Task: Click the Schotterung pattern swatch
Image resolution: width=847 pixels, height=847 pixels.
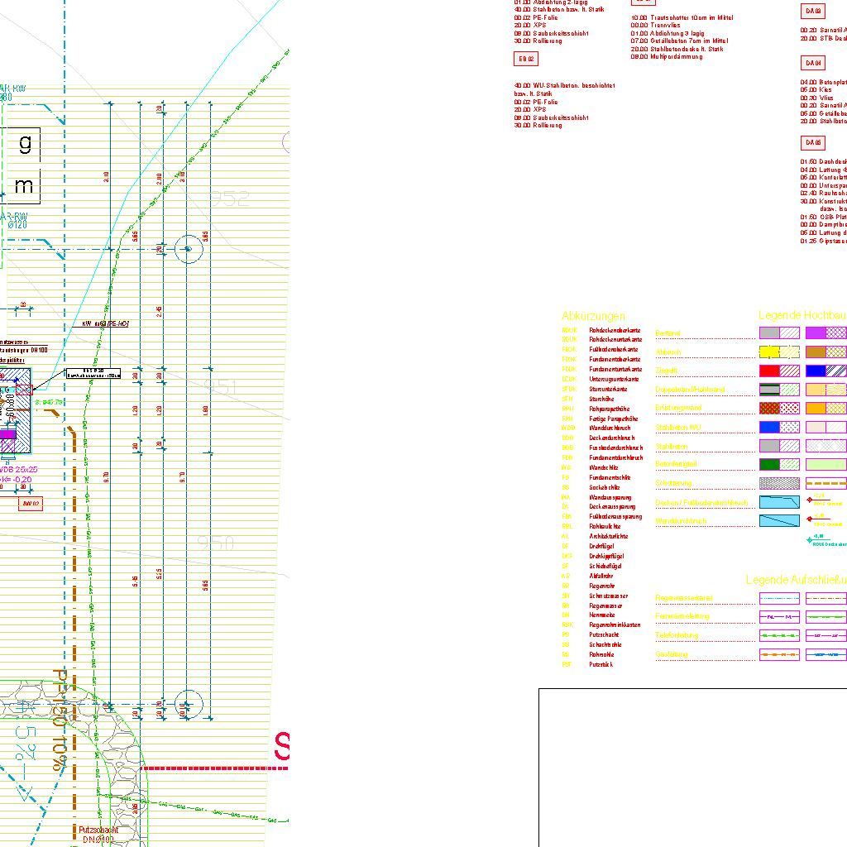Action: [x=779, y=483]
